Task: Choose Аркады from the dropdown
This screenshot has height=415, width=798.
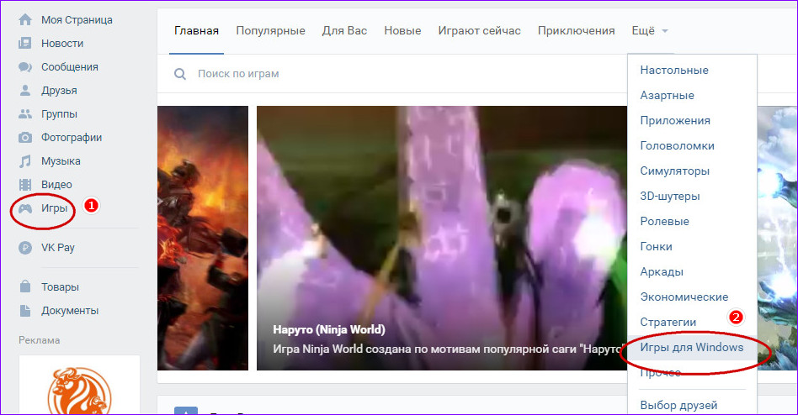Action: [662, 271]
